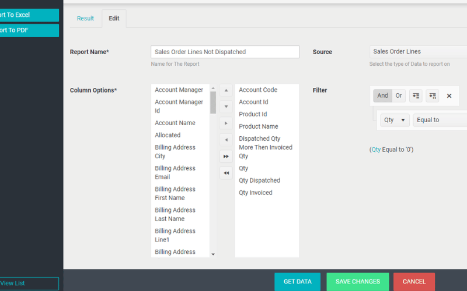Delete filter group X icon

(x=449, y=96)
